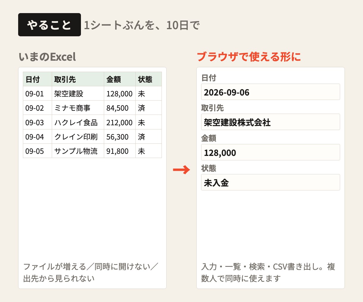Click the 取引先 form label
This screenshot has width=363, height=302.
tap(212, 108)
